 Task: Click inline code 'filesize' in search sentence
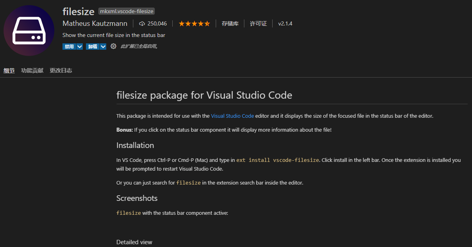pyautogui.click(x=188, y=183)
